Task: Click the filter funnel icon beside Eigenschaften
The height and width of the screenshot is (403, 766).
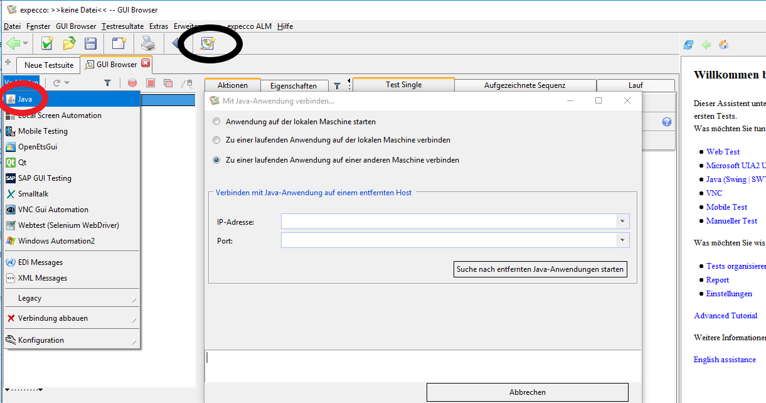Action: [337, 86]
